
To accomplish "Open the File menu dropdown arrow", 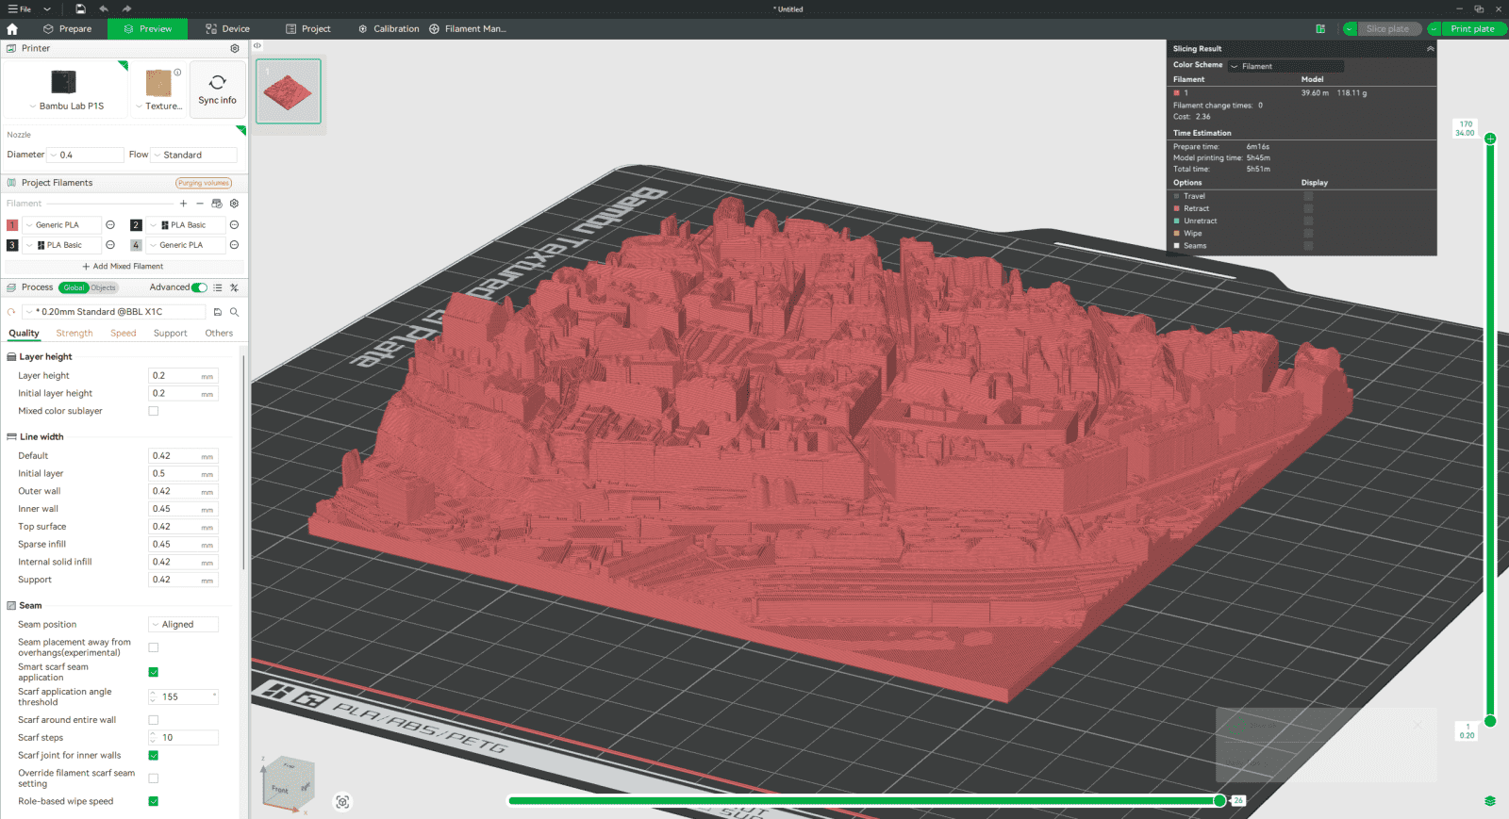I will [46, 9].
